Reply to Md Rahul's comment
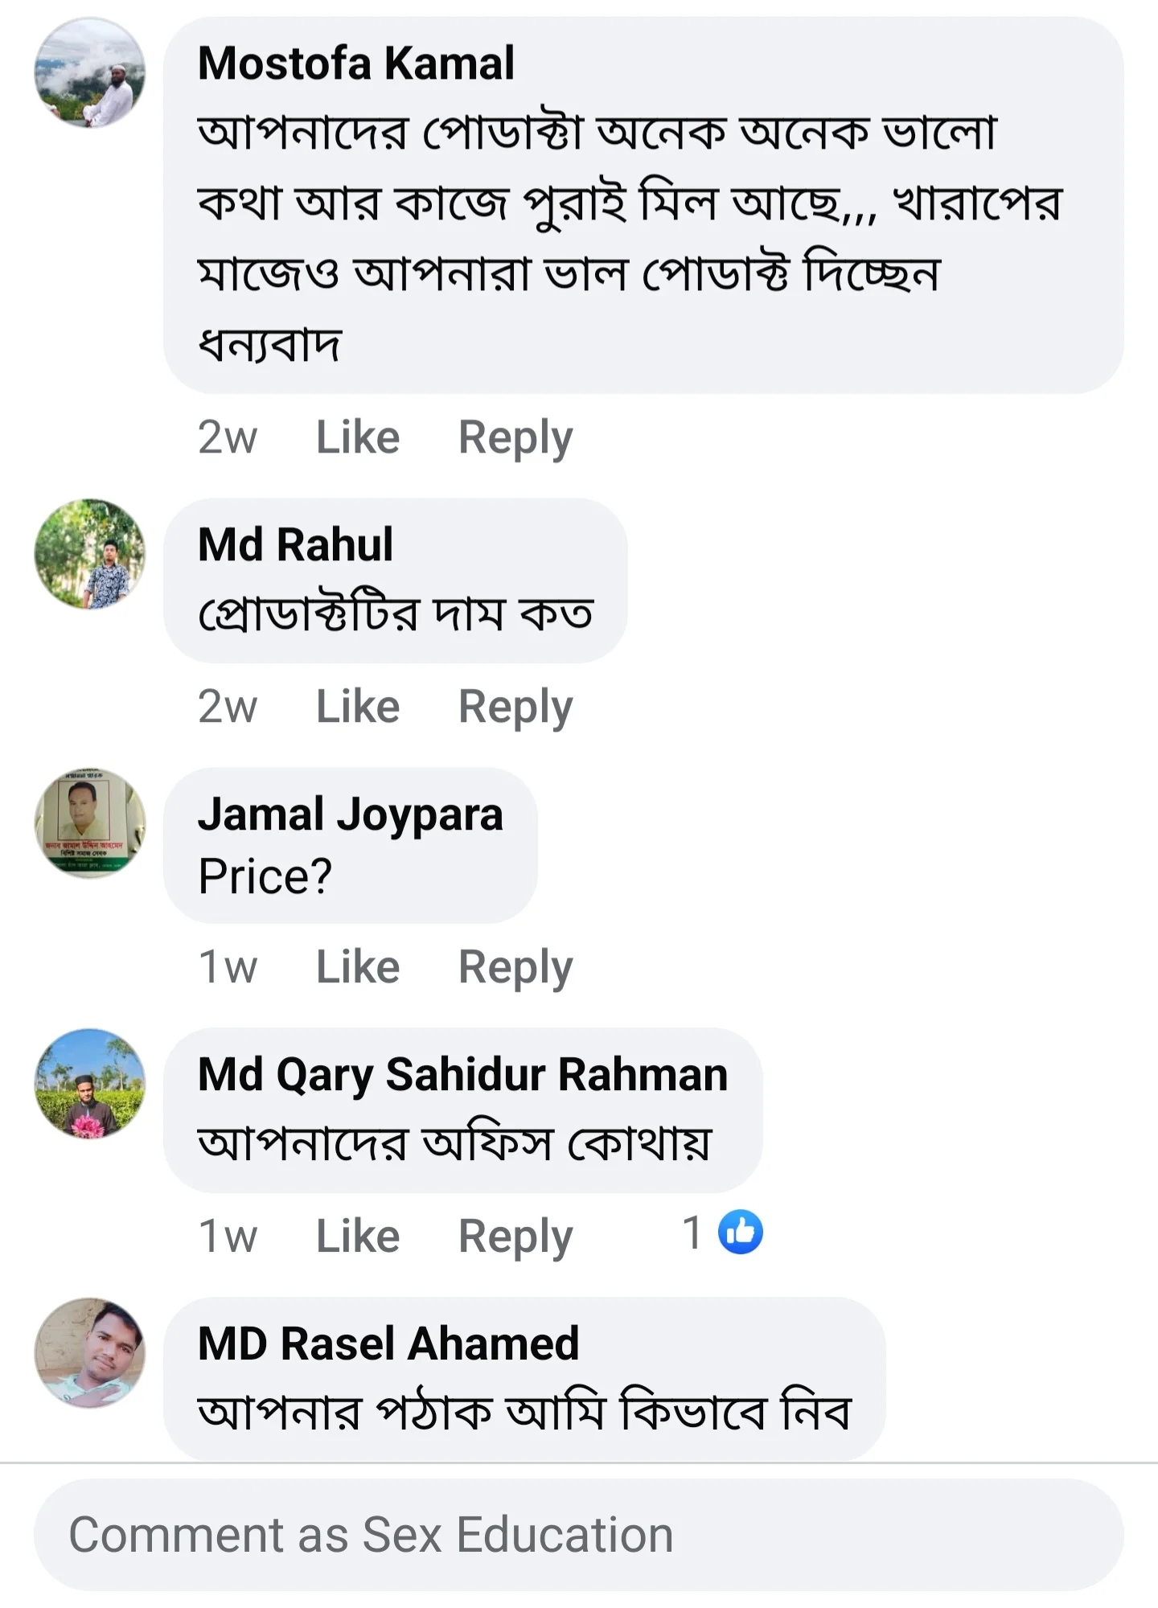This screenshot has height=1608, width=1158. (515, 705)
